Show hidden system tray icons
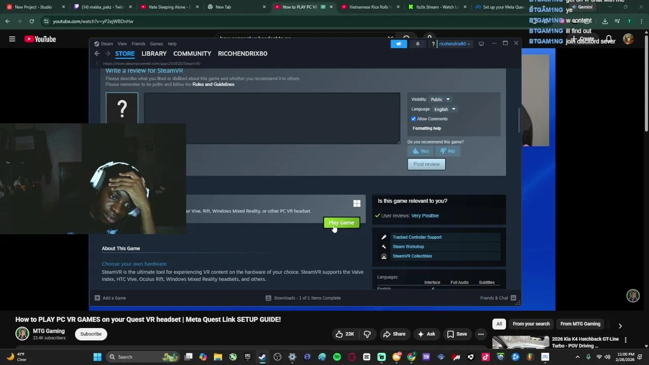This screenshot has height=365, width=649. (578, 357)
